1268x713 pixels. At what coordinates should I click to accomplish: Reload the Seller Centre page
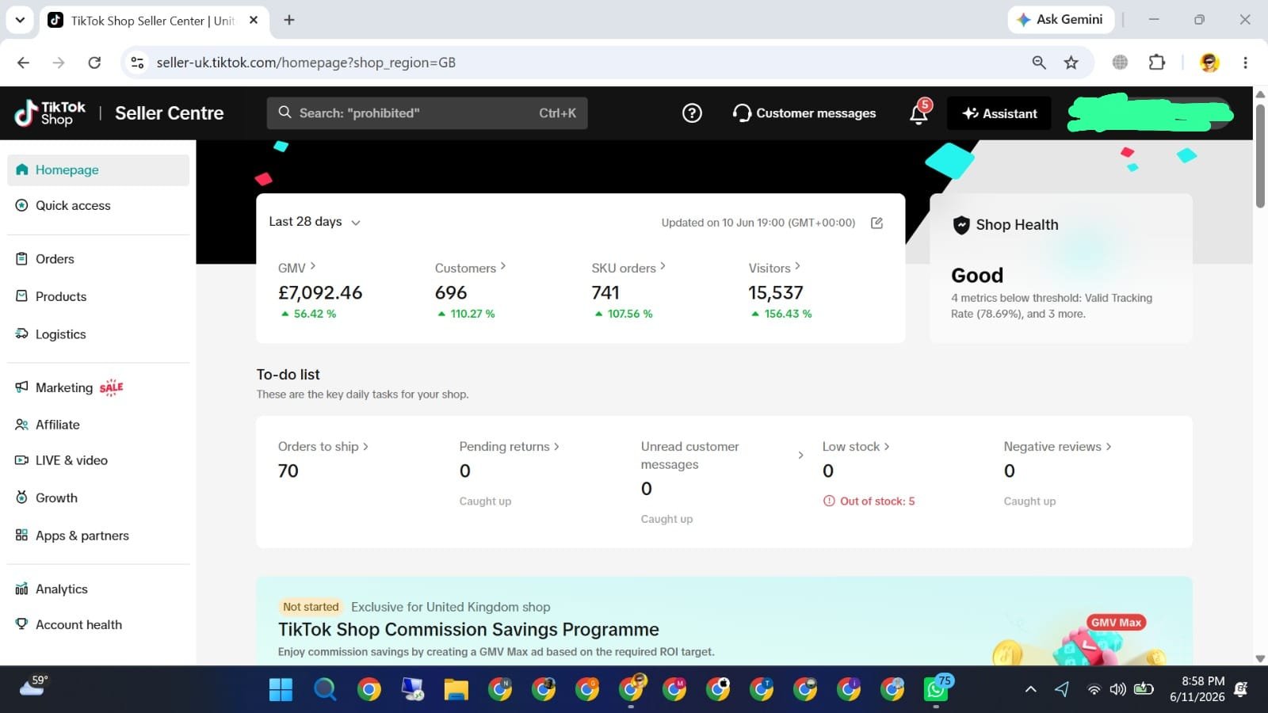coord(94,63)
